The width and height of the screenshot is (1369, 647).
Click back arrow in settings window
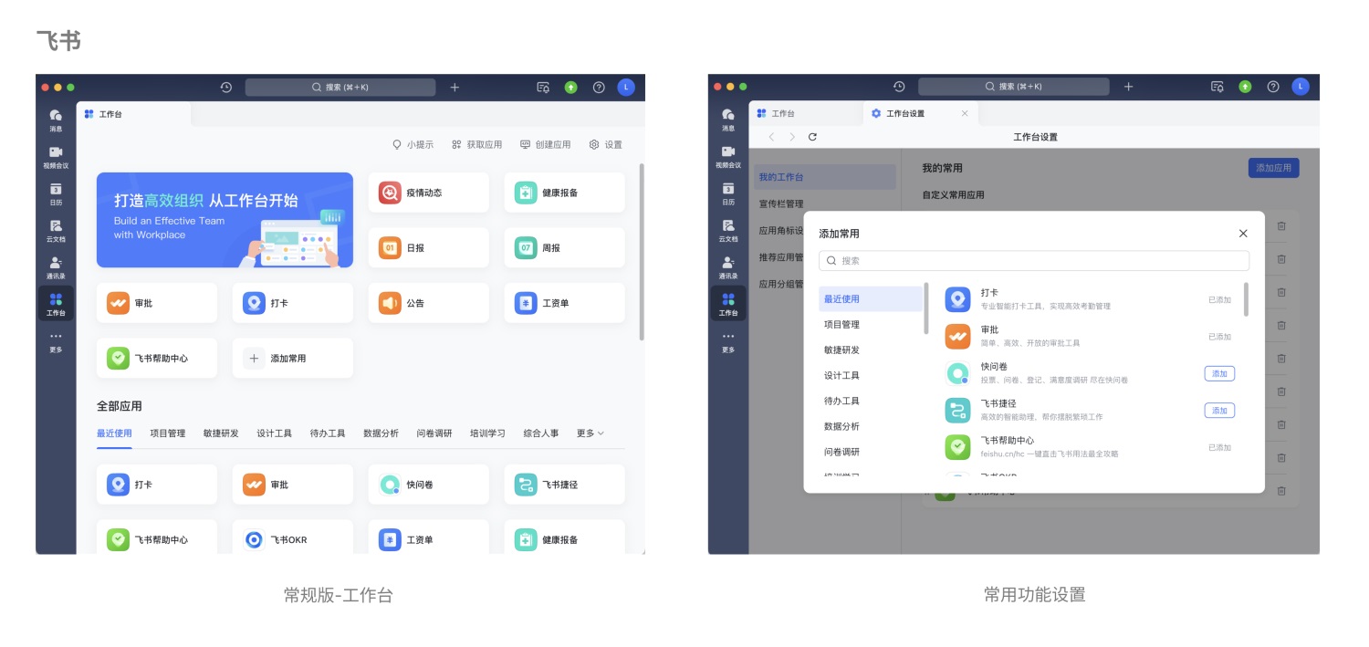point(771,137)
